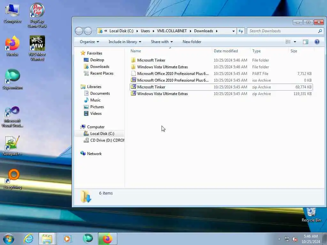Click the search magnifier icon
327x245 pixels.
(320, 31)
